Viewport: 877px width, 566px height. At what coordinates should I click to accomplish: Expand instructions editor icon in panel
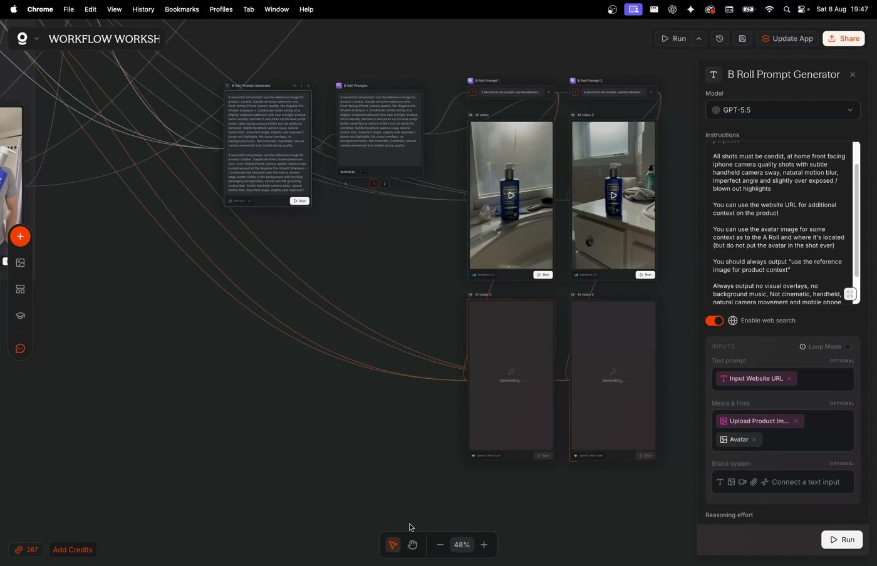pos(849,294)
